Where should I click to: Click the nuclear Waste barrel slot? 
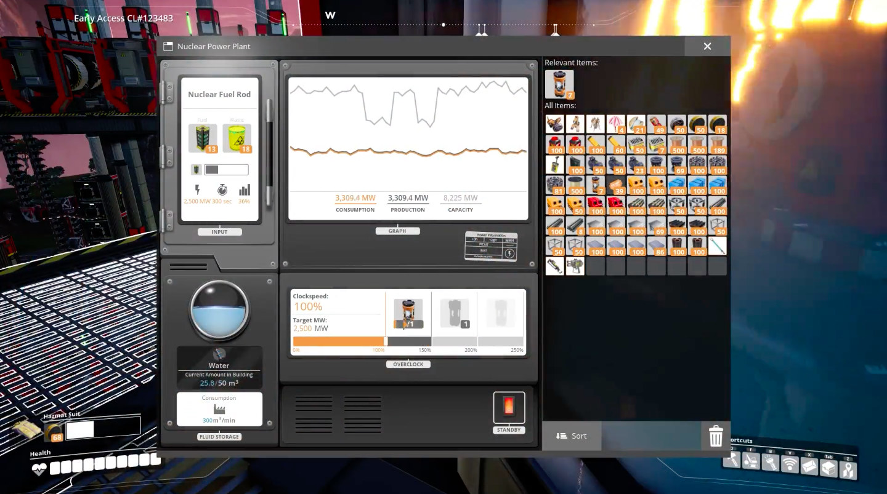point(237,138)
